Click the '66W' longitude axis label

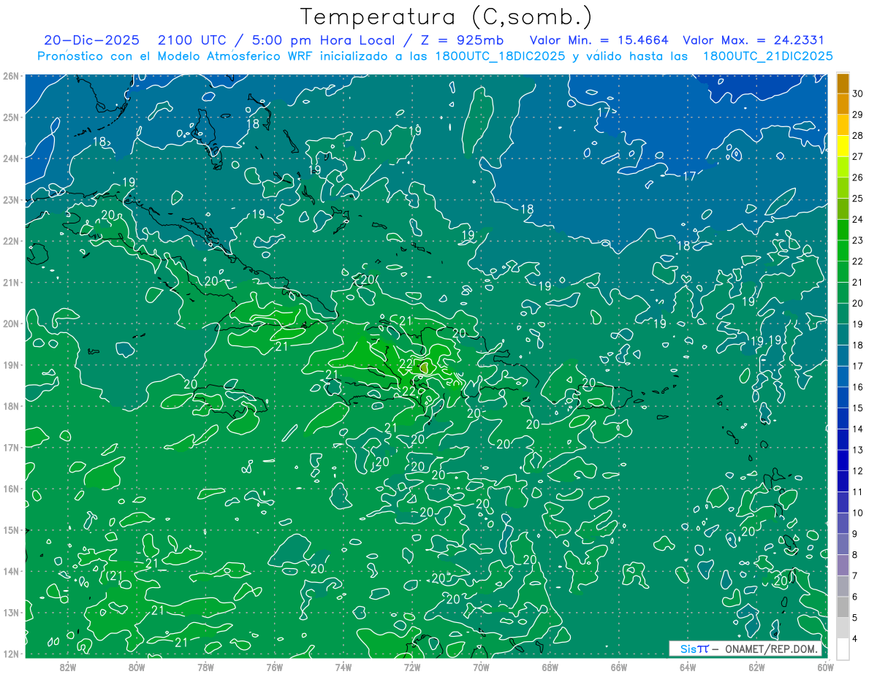[618, 667]
